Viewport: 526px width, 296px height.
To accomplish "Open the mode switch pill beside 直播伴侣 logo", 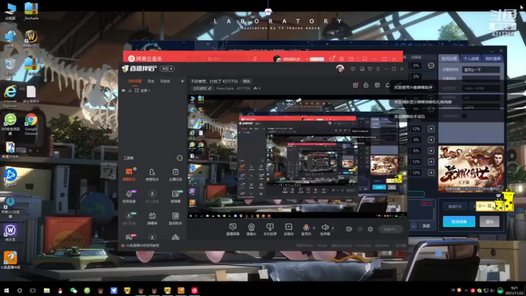I will pos(167,68).
